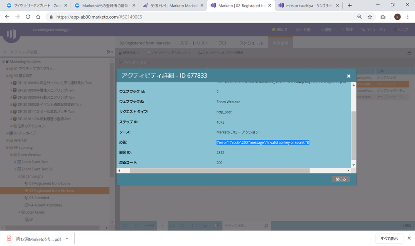Reload the current page

(28, 17)
